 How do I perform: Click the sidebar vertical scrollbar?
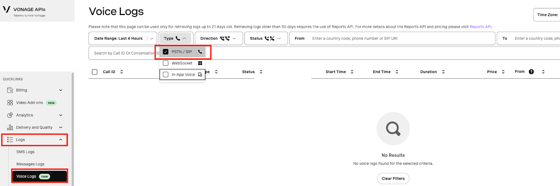pyautogui.click(x=72, y=129)
